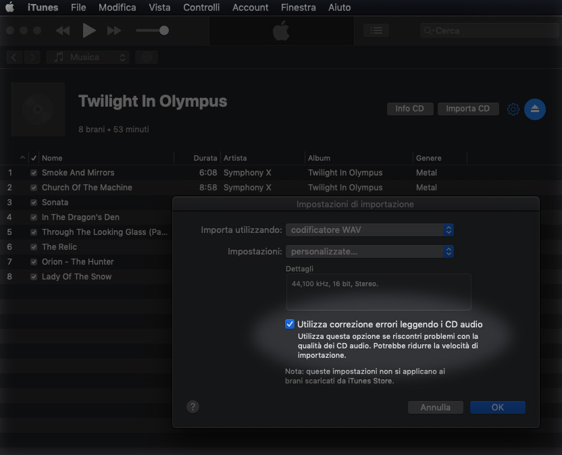This screenshot has height=455, width=562.
Task: Open the help question mark button
Action: coord(193,406)
